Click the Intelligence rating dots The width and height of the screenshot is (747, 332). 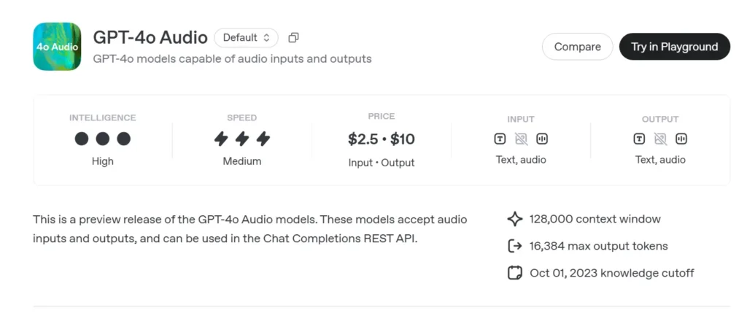[103, 139]
